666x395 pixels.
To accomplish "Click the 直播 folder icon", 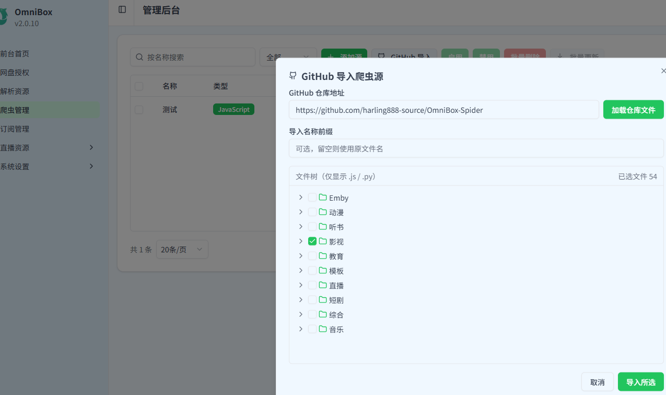I will tap(323, 285).
